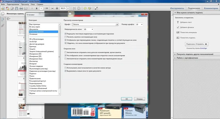Open the attachments paperclip panel icon
Screen dimensions: 220x119
coord(2,25)
